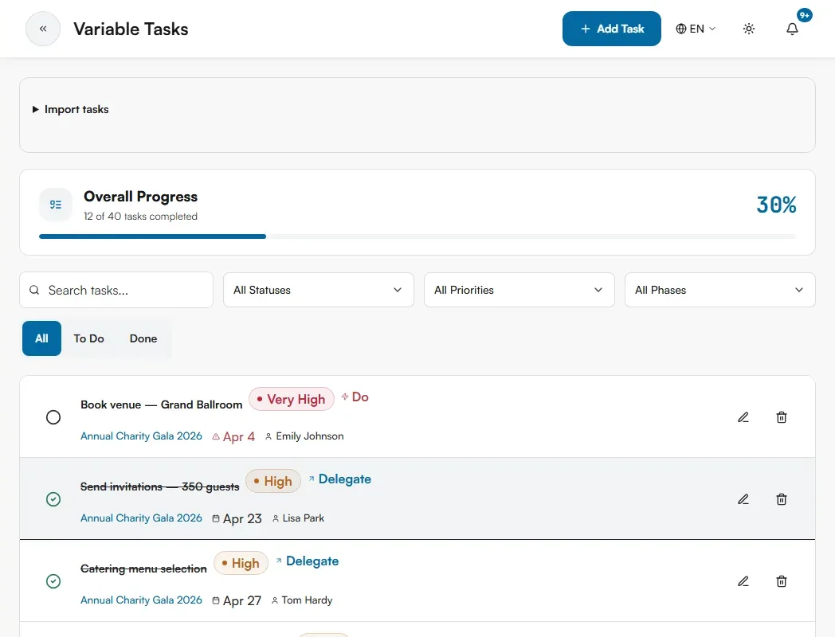The height and width of the screenshot is (637, 835).
Task: Click the Book venue — Grand Ballroom title
Action: click(x=162, y=404)
